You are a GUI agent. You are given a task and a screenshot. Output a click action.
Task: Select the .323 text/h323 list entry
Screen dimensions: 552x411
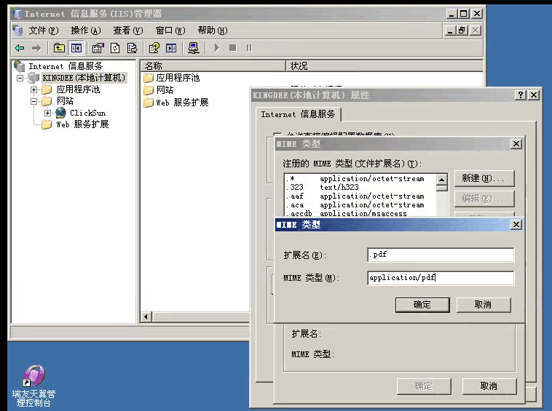coord(360,187)
